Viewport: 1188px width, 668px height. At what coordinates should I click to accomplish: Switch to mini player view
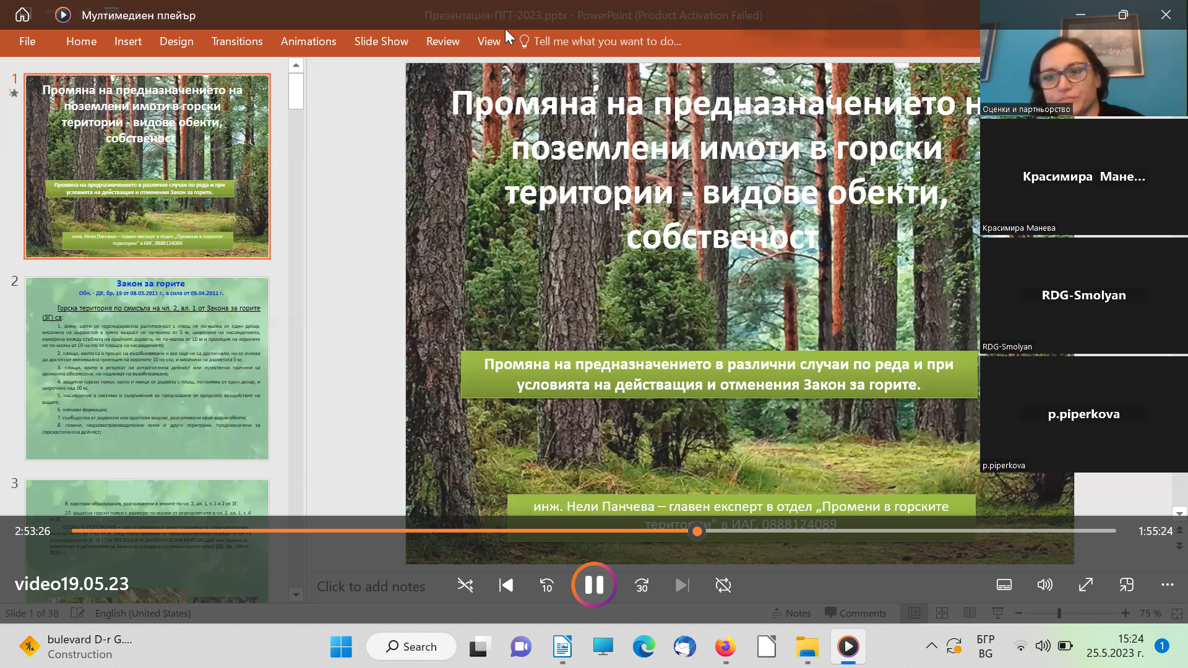pyautogui.click(x=1127, y=585)
